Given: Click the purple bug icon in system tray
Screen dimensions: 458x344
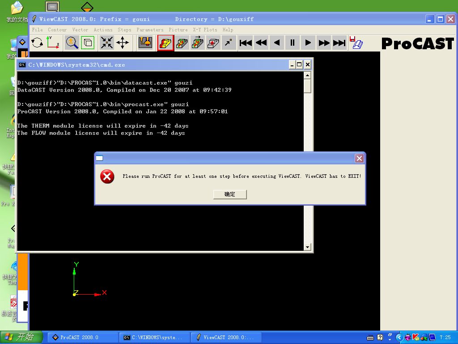Looking at the screenshot, I should tap(408, 338).
